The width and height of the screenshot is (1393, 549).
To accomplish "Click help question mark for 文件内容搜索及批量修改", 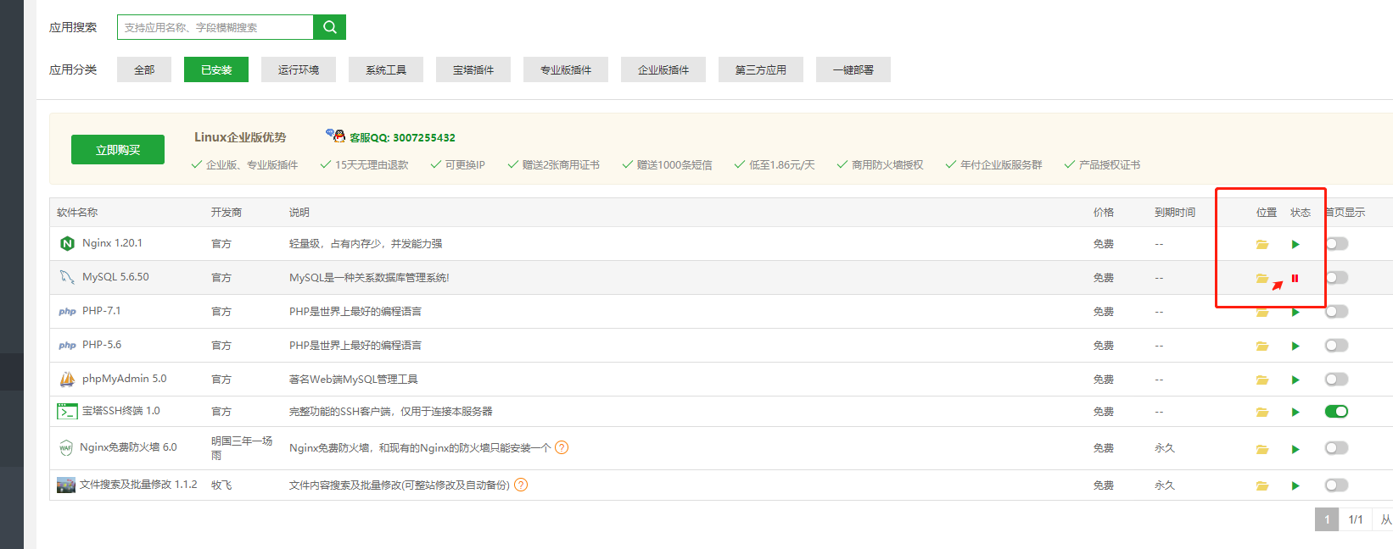I will coord(521,485).
